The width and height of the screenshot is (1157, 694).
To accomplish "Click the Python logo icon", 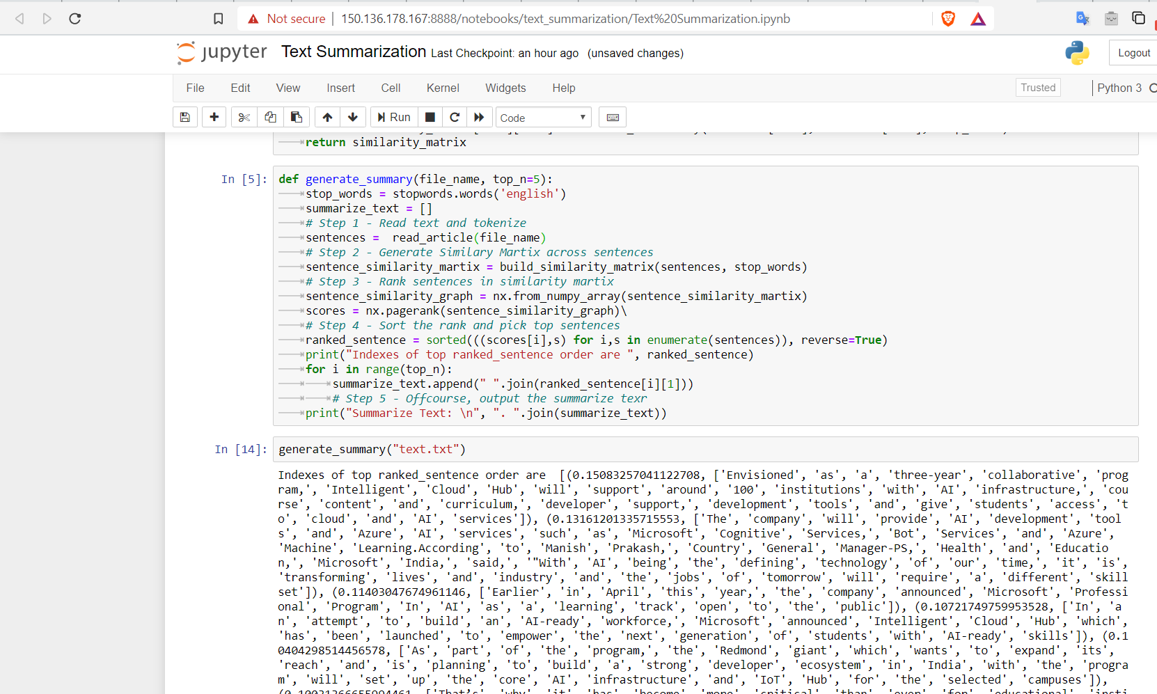I will coord(1077,53).
